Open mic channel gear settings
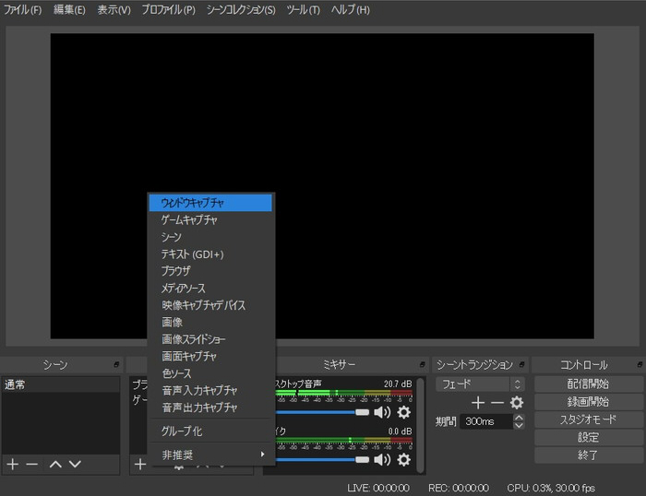646x496 pixels. coord(404,460)
